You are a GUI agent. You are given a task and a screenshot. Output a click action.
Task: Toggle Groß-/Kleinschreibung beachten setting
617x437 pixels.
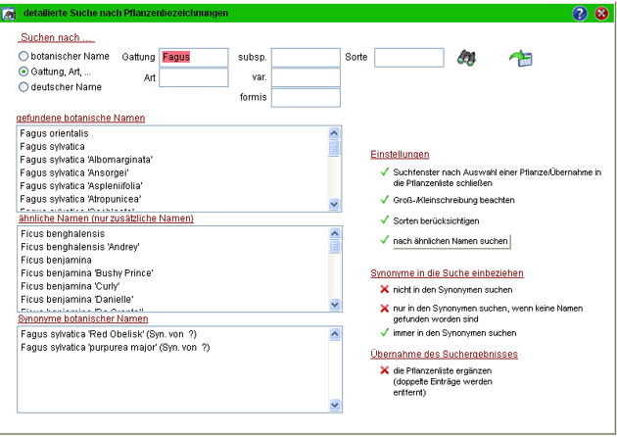tap(385, 200)
